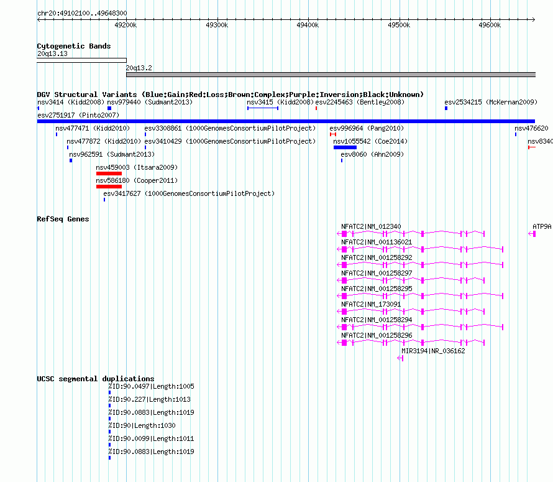Image resolution: width=553 pixels, height=482 pixels.
Task: Click the 49600k ruler tick label
Action: click(490, 25)
